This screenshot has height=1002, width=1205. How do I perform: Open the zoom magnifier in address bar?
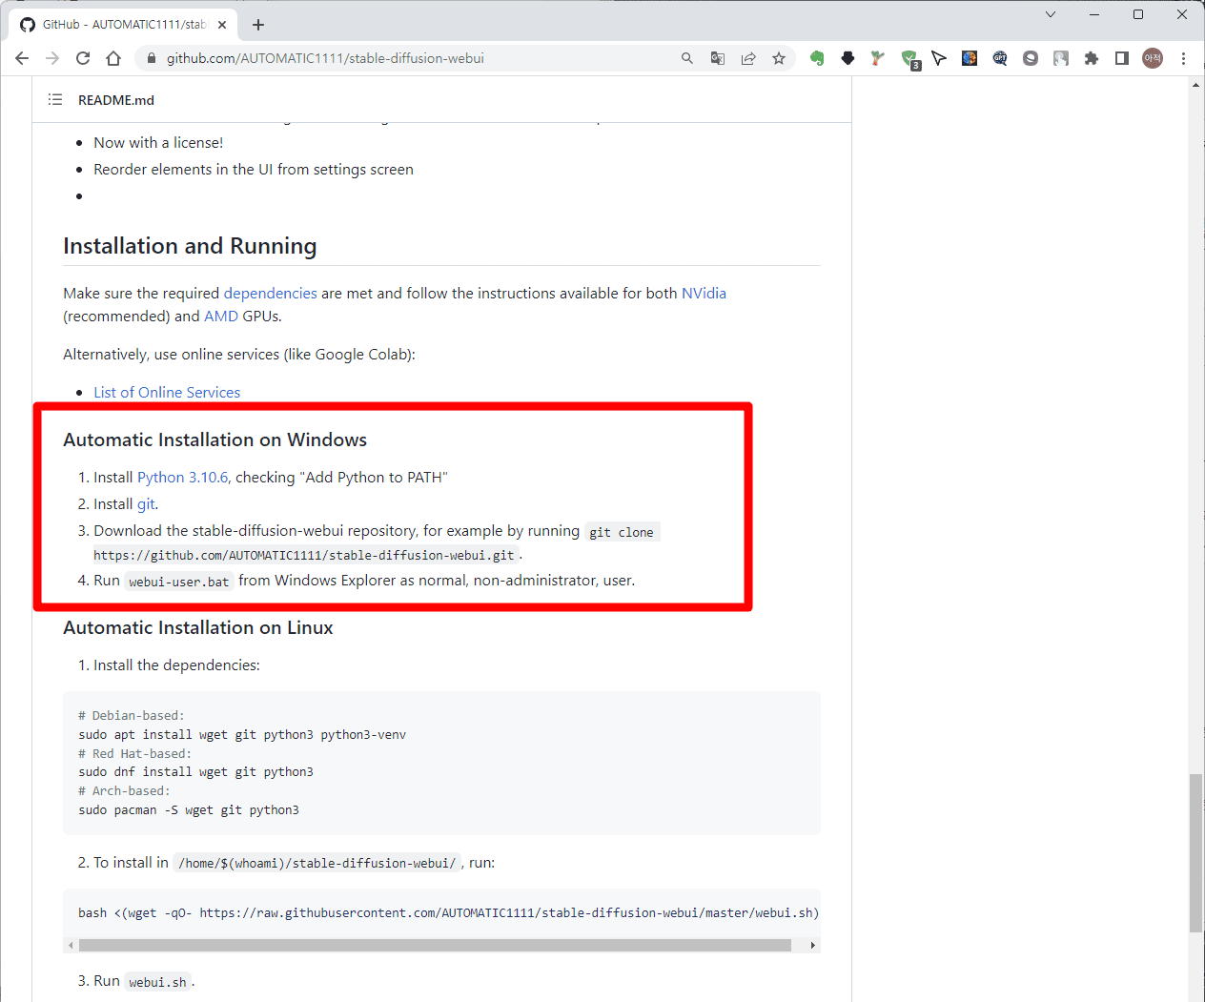coord(687,58)
